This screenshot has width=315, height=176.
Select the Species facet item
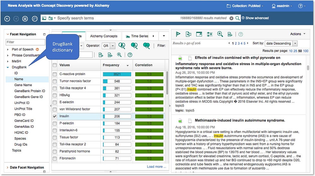coord(20,139)
